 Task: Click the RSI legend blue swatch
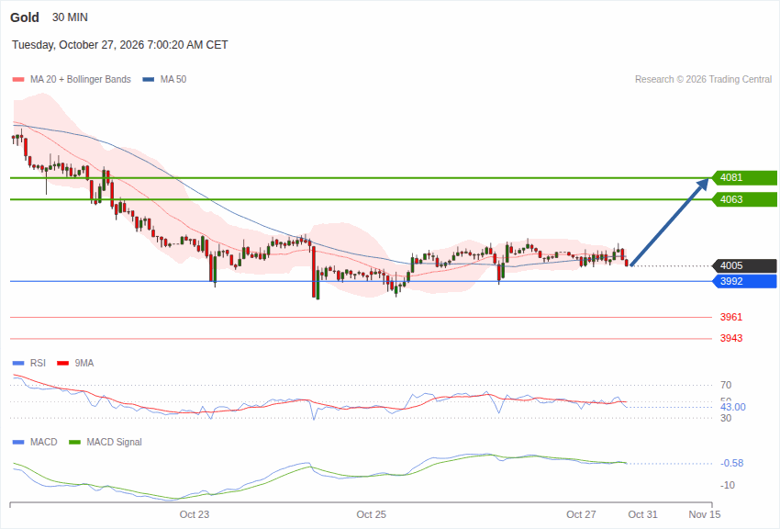point(18,364)
